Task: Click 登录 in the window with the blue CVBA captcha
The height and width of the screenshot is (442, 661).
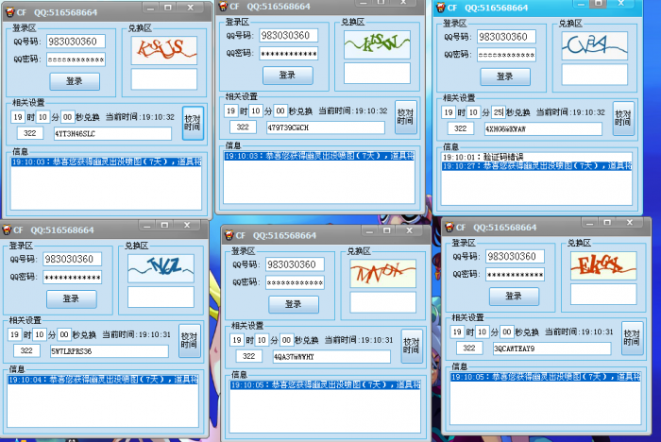Action: [505, 76]
